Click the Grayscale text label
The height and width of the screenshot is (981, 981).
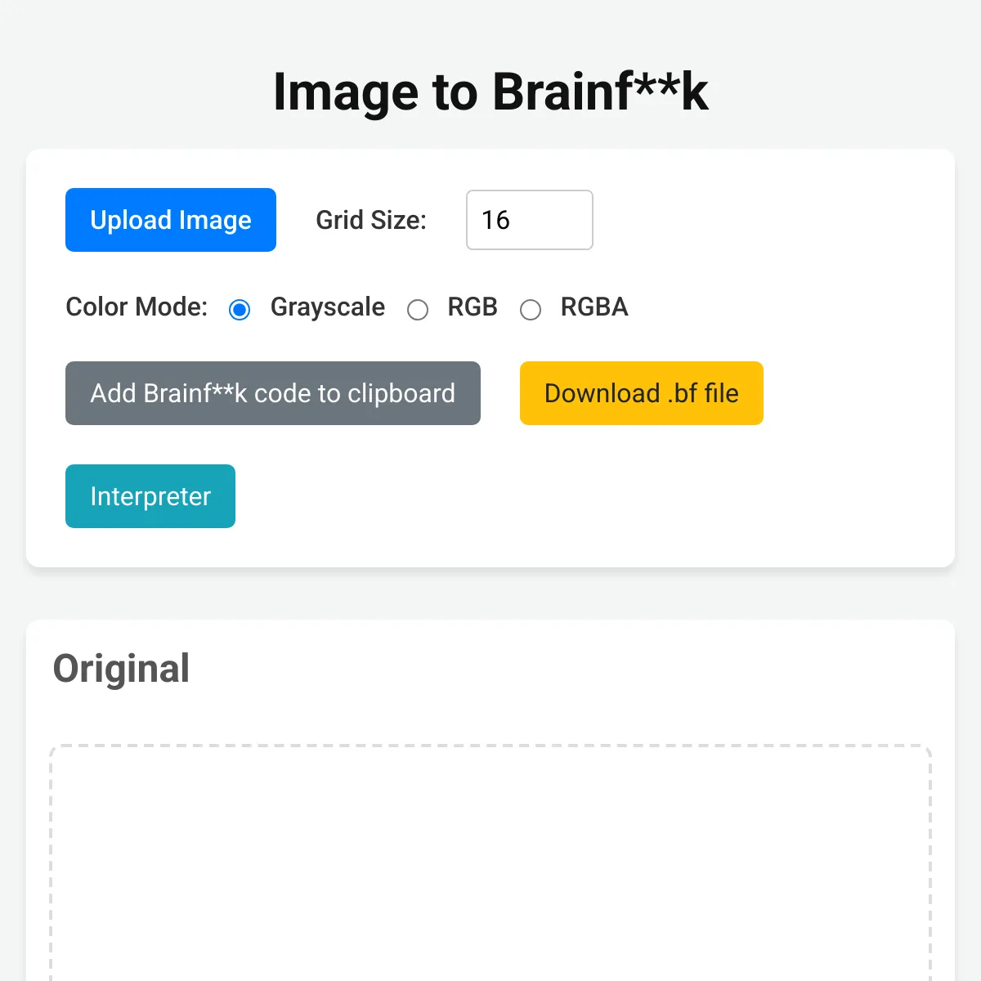328,307
